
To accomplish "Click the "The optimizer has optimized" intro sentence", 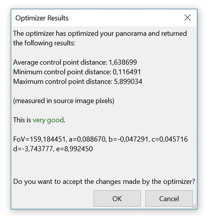I will 100,38.
